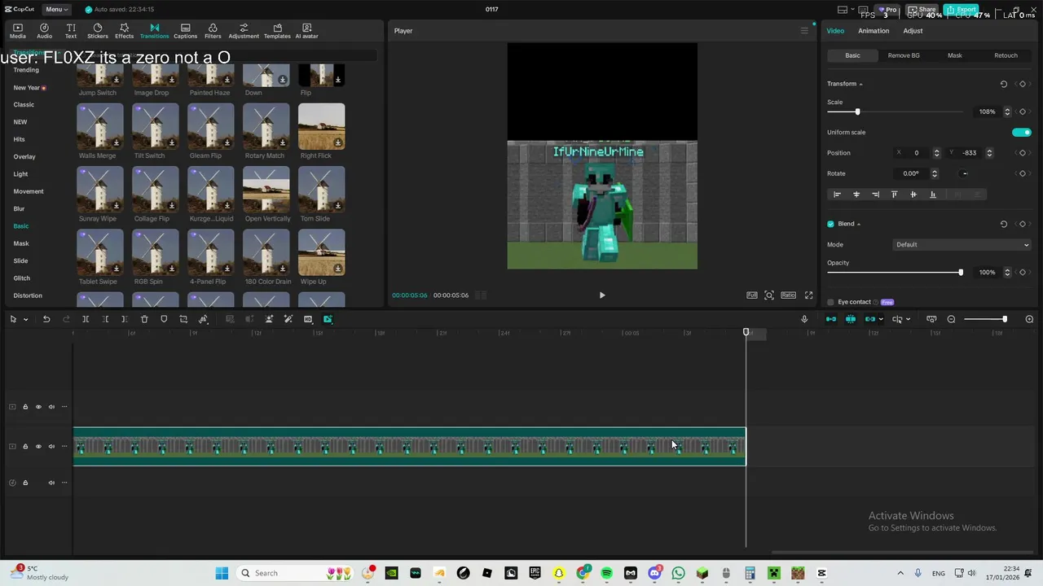Viewport: 1043px width, 586px height.
Task: Collapse the Transform section
Action: 860,84
